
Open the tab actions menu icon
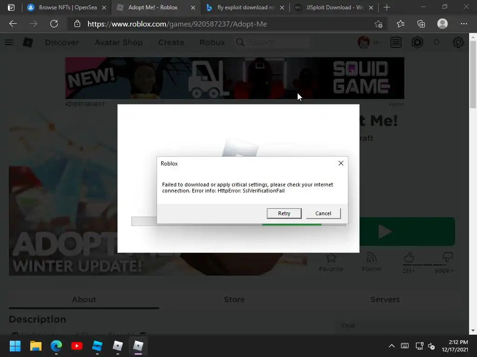click(11, 7)
